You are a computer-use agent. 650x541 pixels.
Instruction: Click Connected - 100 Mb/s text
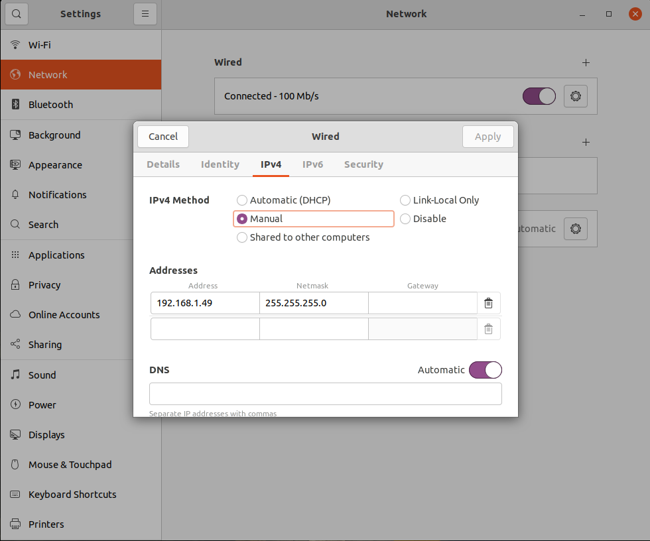(x=271, y=96)
